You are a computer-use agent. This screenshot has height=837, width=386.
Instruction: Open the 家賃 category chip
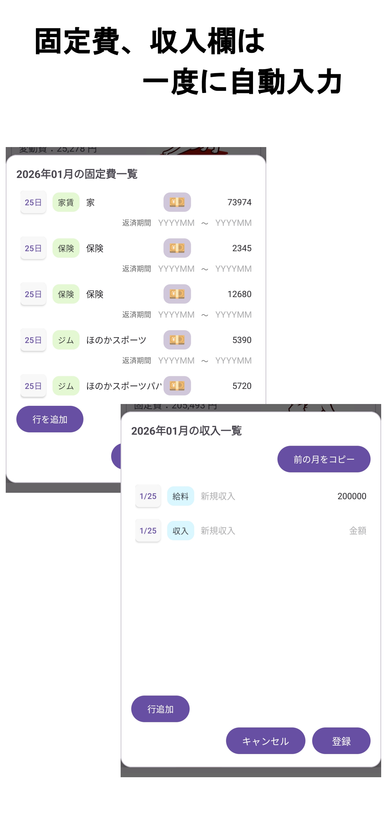(66, 202)
